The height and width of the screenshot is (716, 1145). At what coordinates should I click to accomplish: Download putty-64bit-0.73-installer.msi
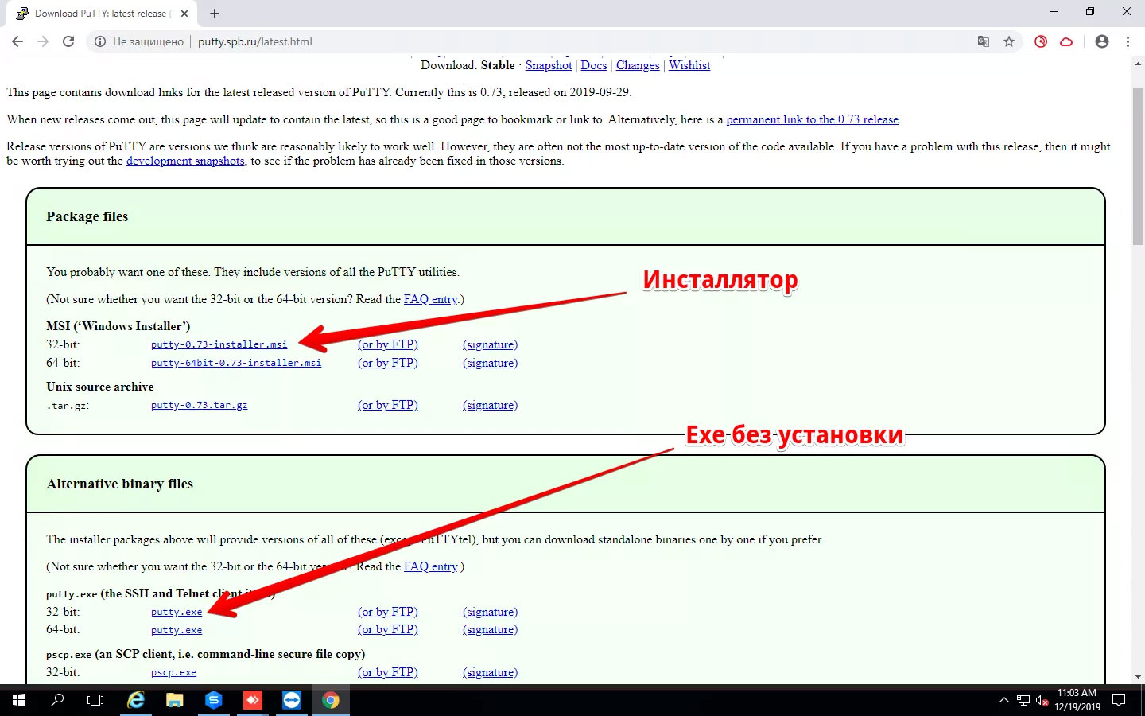(236, 363)
